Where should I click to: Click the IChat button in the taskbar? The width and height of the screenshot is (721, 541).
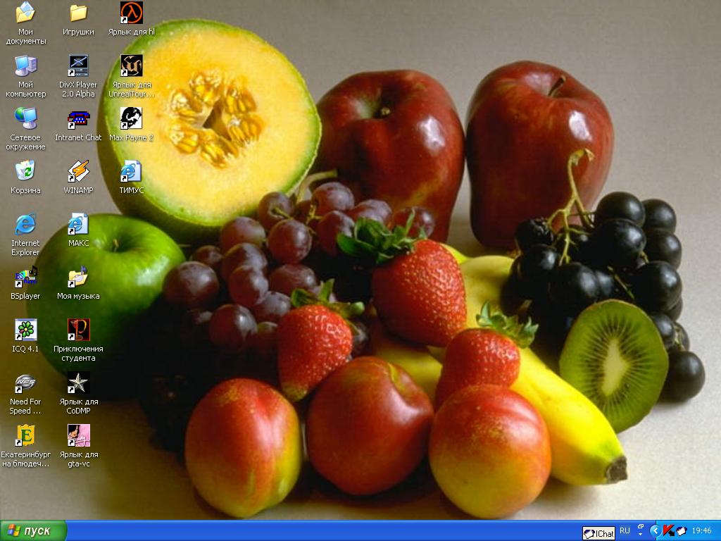(599, 533)
